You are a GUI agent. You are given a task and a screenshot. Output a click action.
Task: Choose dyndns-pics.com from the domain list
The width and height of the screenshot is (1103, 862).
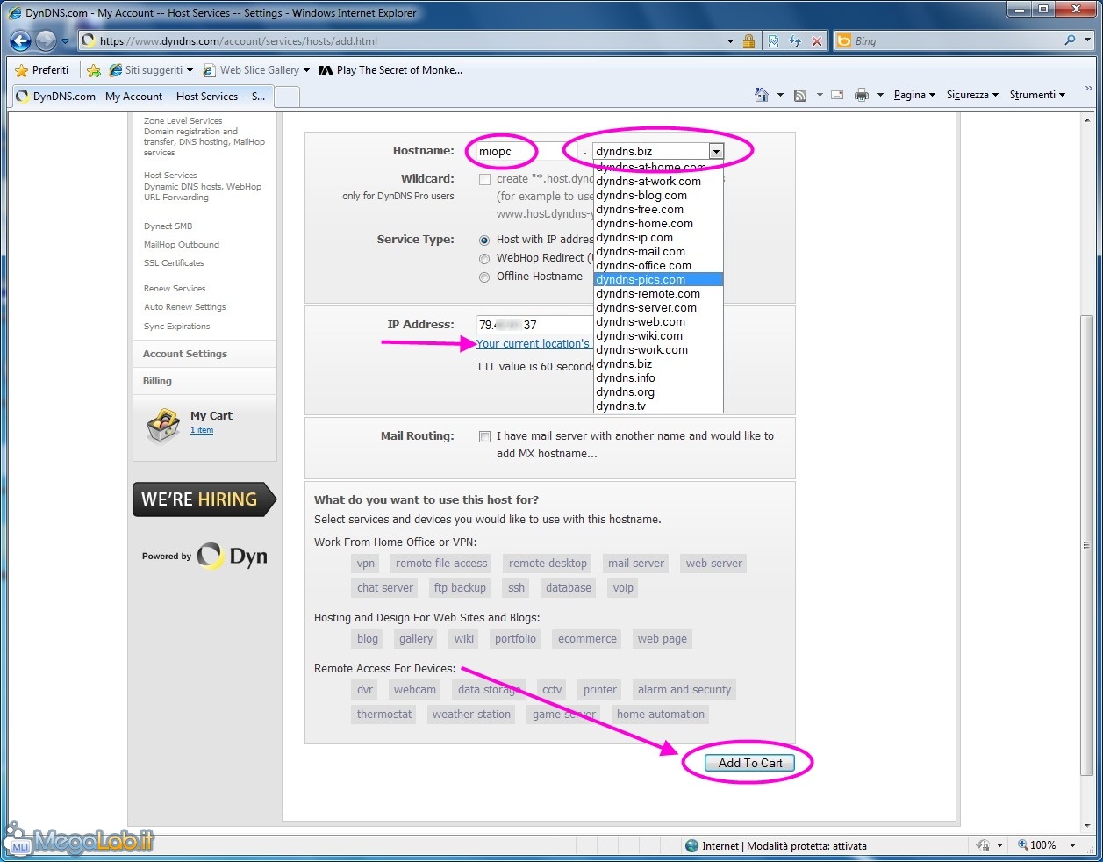658,280
